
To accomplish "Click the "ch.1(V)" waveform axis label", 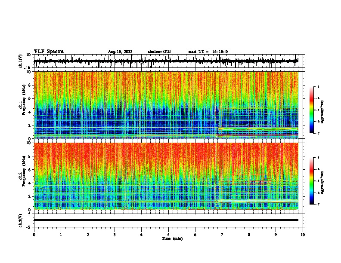I will click(x=21, y=61).
